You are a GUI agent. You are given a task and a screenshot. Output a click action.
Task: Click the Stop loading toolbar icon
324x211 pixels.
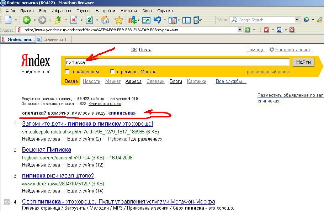pos(74,20)
